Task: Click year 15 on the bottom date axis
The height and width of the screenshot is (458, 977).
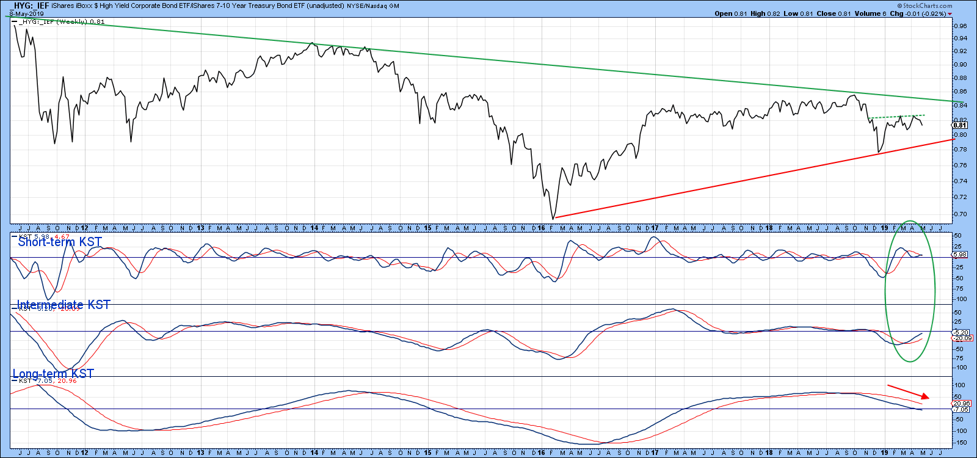Action: (x=427, y=453)
